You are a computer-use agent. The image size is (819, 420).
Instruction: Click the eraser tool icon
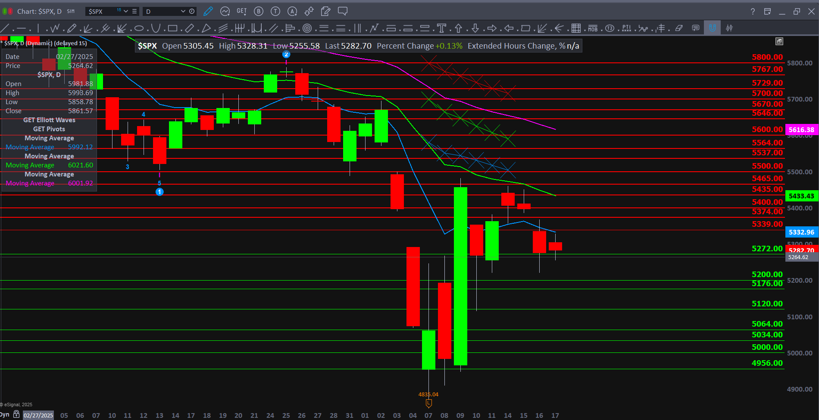coord(679,28)
